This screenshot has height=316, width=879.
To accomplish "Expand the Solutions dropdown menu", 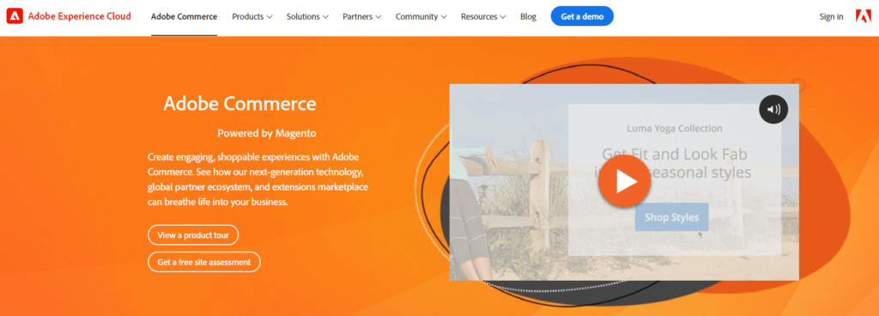I will (308, 17).
